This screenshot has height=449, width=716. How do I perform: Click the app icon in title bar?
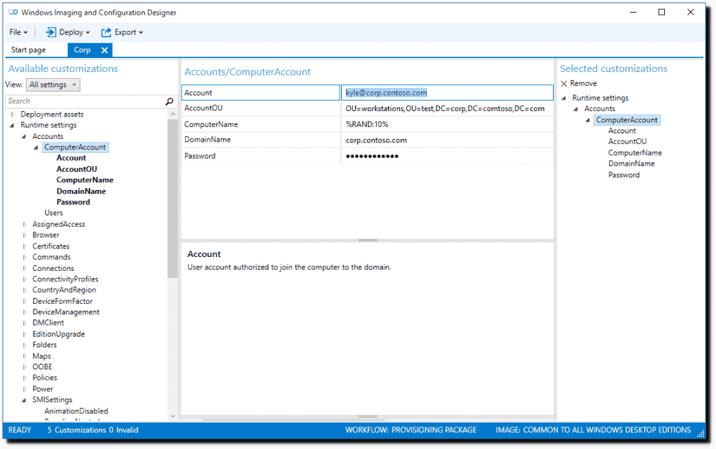[x=13, y=13]
